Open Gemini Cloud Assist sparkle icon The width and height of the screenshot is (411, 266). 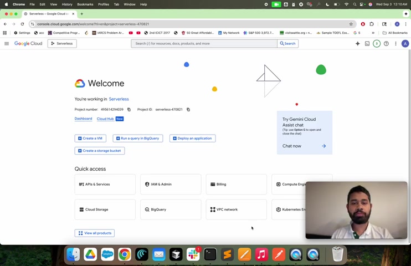click(357, 44)
